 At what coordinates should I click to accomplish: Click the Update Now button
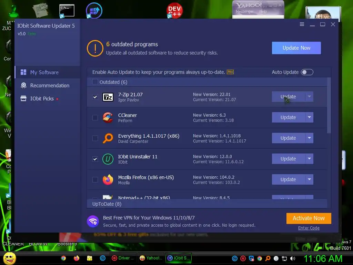click(x=296, y=48)
